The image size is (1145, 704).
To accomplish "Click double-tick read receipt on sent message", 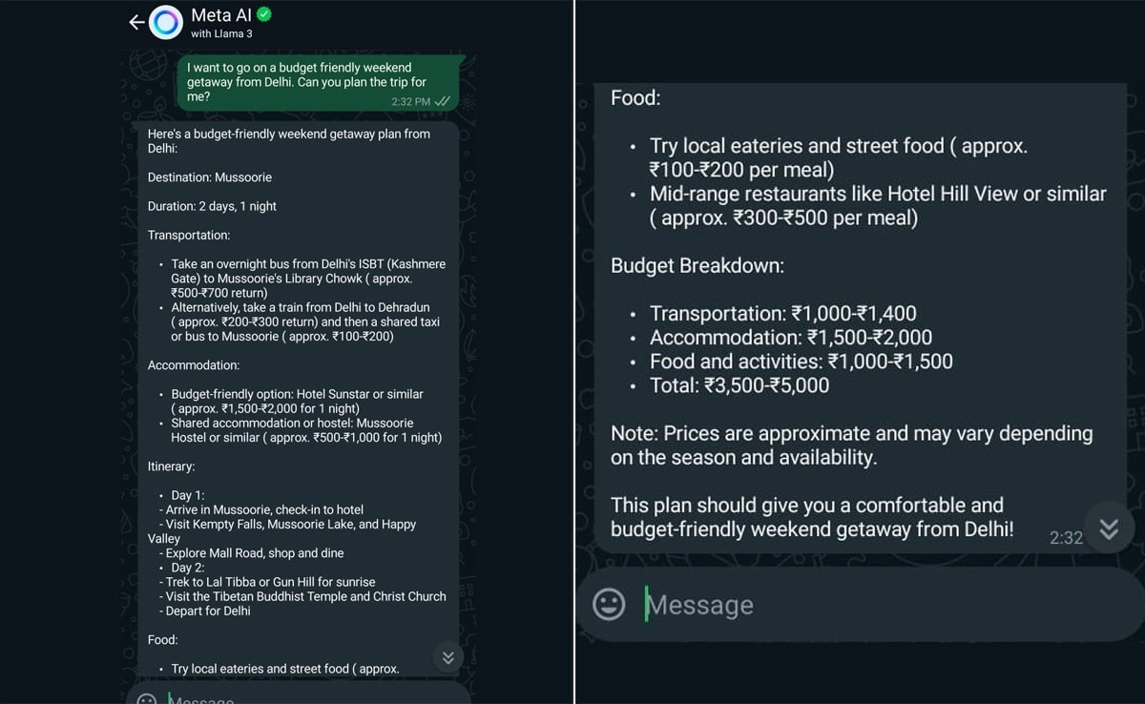I will (443, 101).
